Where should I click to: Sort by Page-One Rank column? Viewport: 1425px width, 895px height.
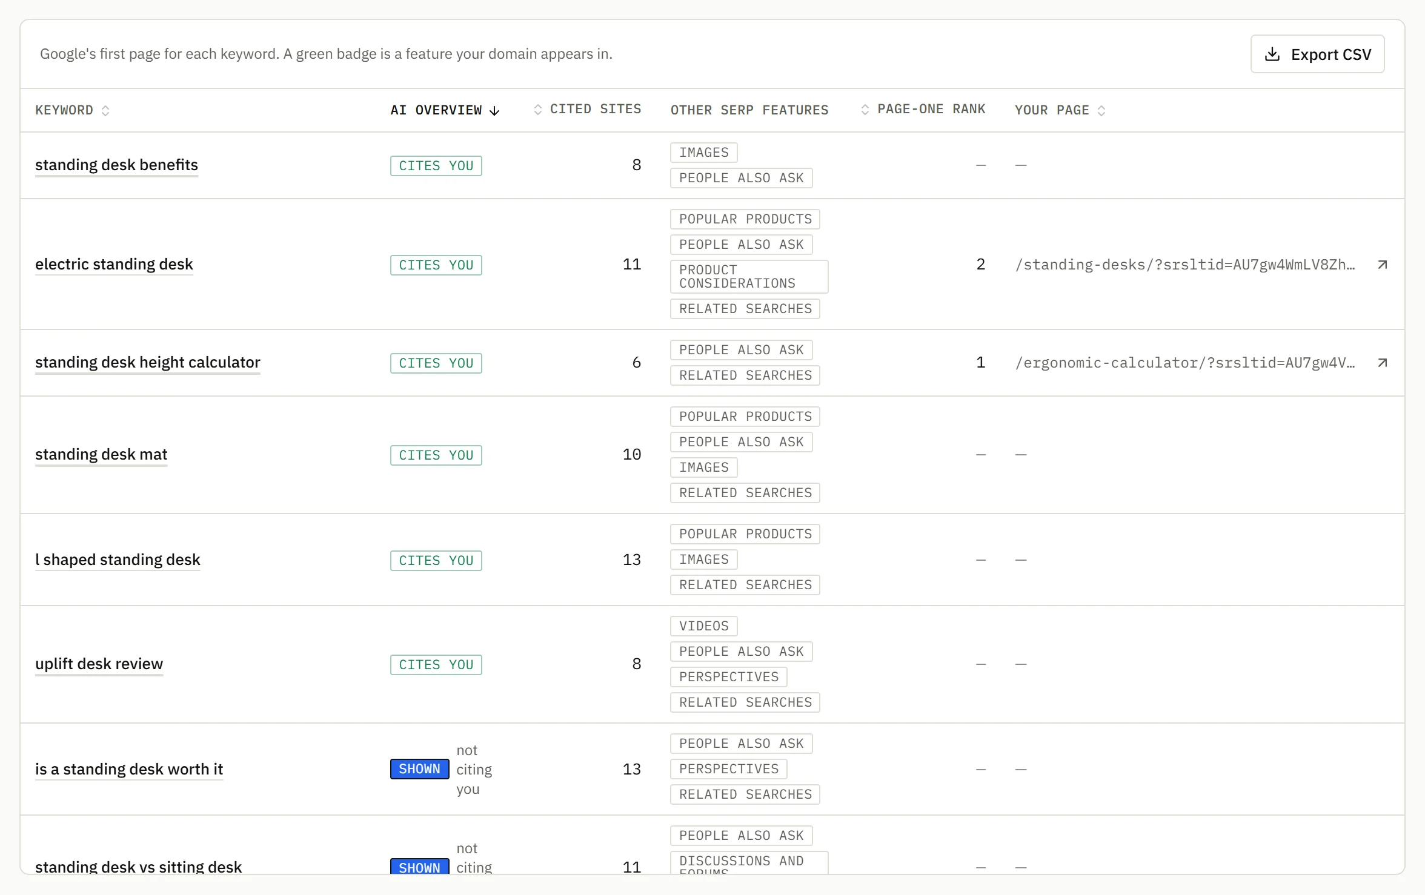point(922,109)
